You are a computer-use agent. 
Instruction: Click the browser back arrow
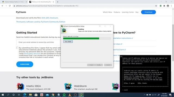pyautogui.click(x=2, y=6)
